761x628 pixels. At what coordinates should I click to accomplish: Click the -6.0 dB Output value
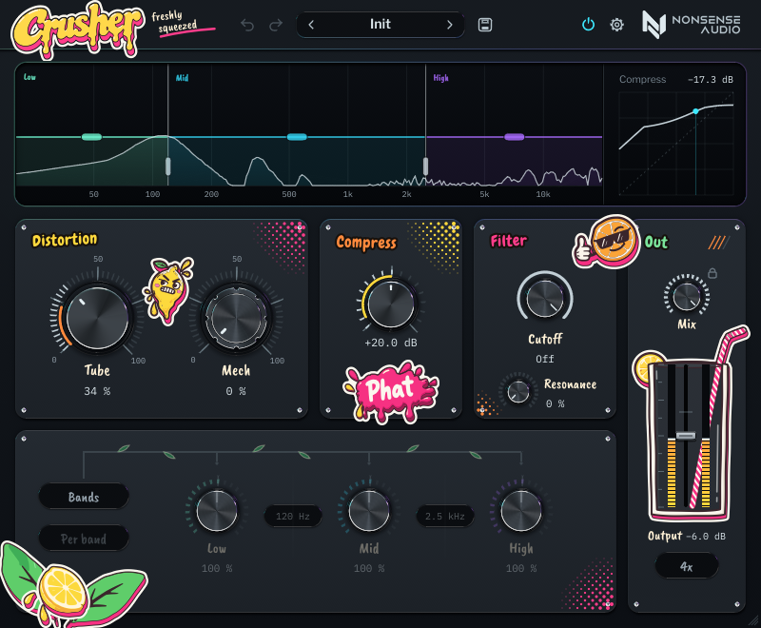(x=706, y=537)
